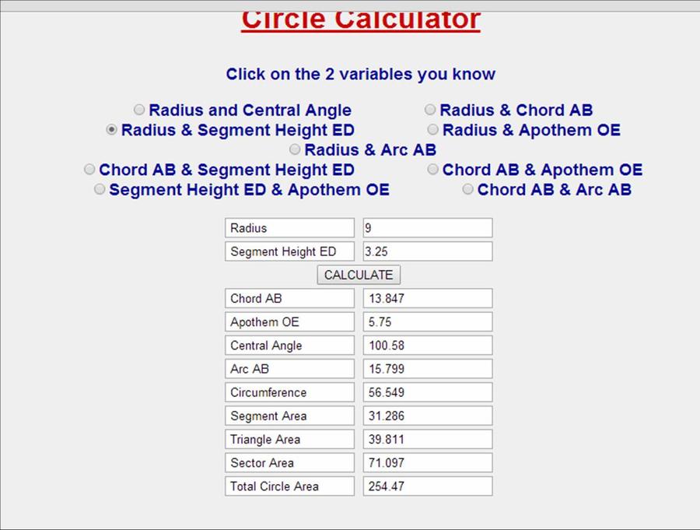Select Chord AB & Apothem OE radio button

pyautogui.click(x=432, y=170)
